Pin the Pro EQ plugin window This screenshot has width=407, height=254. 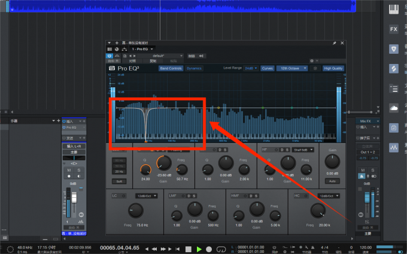[335, 43]
